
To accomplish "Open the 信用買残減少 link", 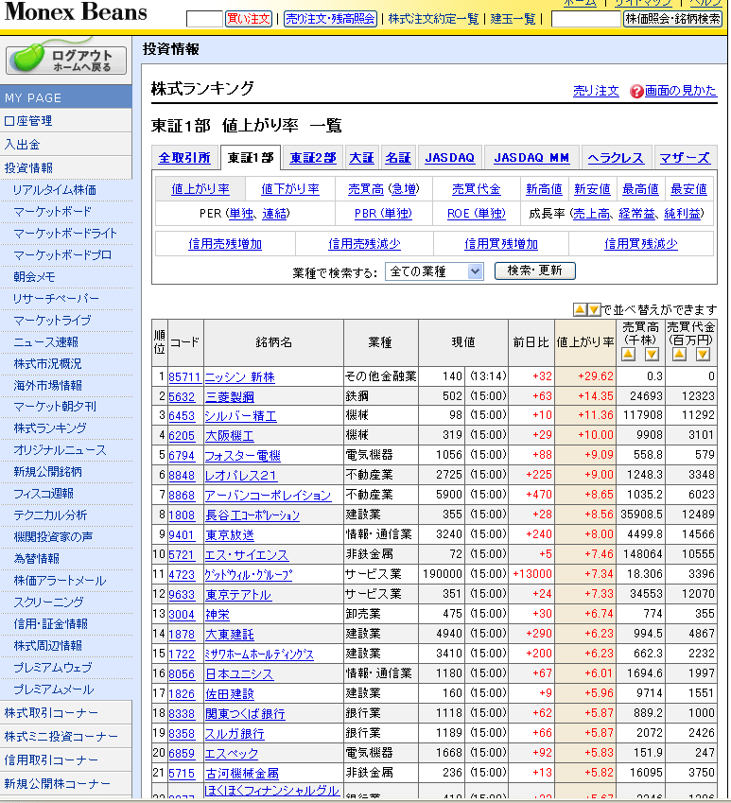I will pos(641,244).
